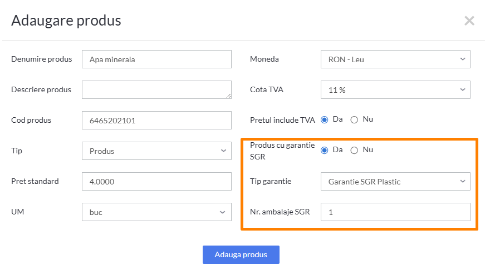Select Da for Produs cu garantie SGR

click(x=325, y=151)
